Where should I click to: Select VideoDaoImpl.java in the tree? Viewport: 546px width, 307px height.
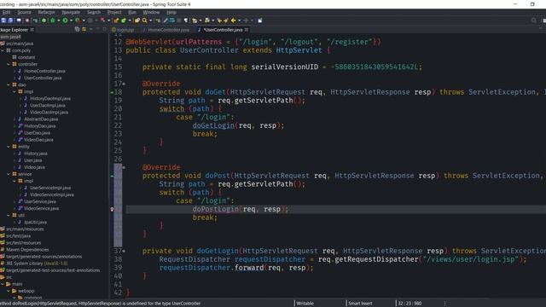coord(49,112)
